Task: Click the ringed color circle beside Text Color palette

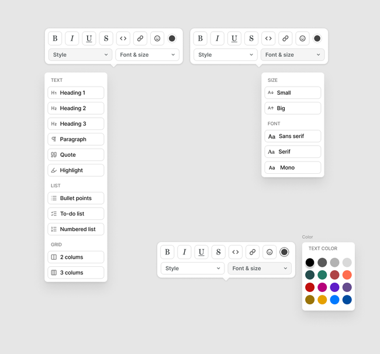Action: 284,252
